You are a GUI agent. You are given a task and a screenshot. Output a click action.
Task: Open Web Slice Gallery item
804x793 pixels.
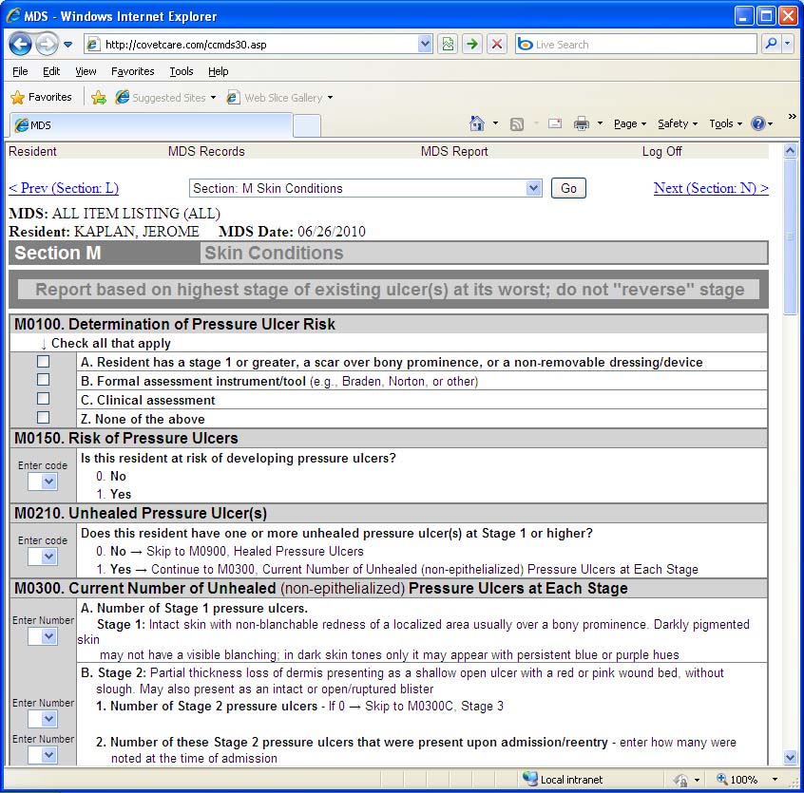pos(279,97)
